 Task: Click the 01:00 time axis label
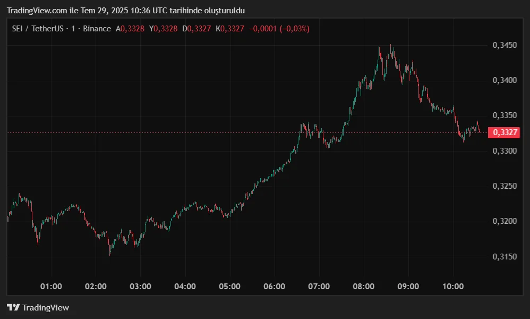tap(51, 287)
